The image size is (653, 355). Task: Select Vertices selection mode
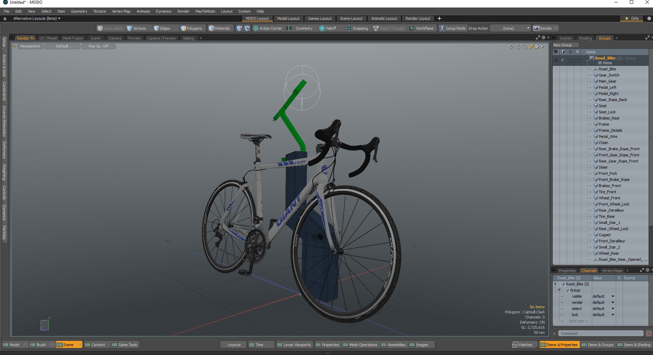pos(136,28)
